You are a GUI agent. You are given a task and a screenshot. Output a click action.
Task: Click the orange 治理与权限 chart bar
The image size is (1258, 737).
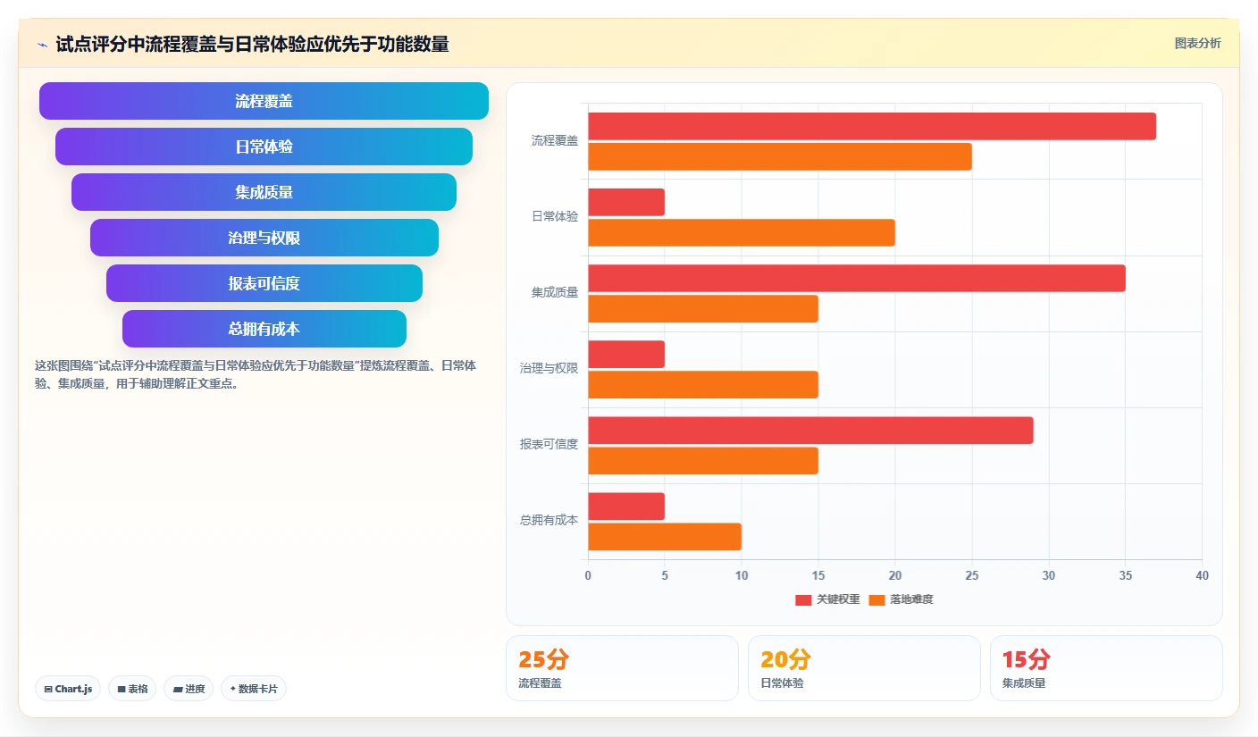tap(703, 384)
